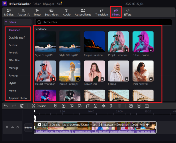Image resolution: width=176 pixels, height=143 pixels.
Task: Select the Mariage filter category
Action: tap(14, 68)
